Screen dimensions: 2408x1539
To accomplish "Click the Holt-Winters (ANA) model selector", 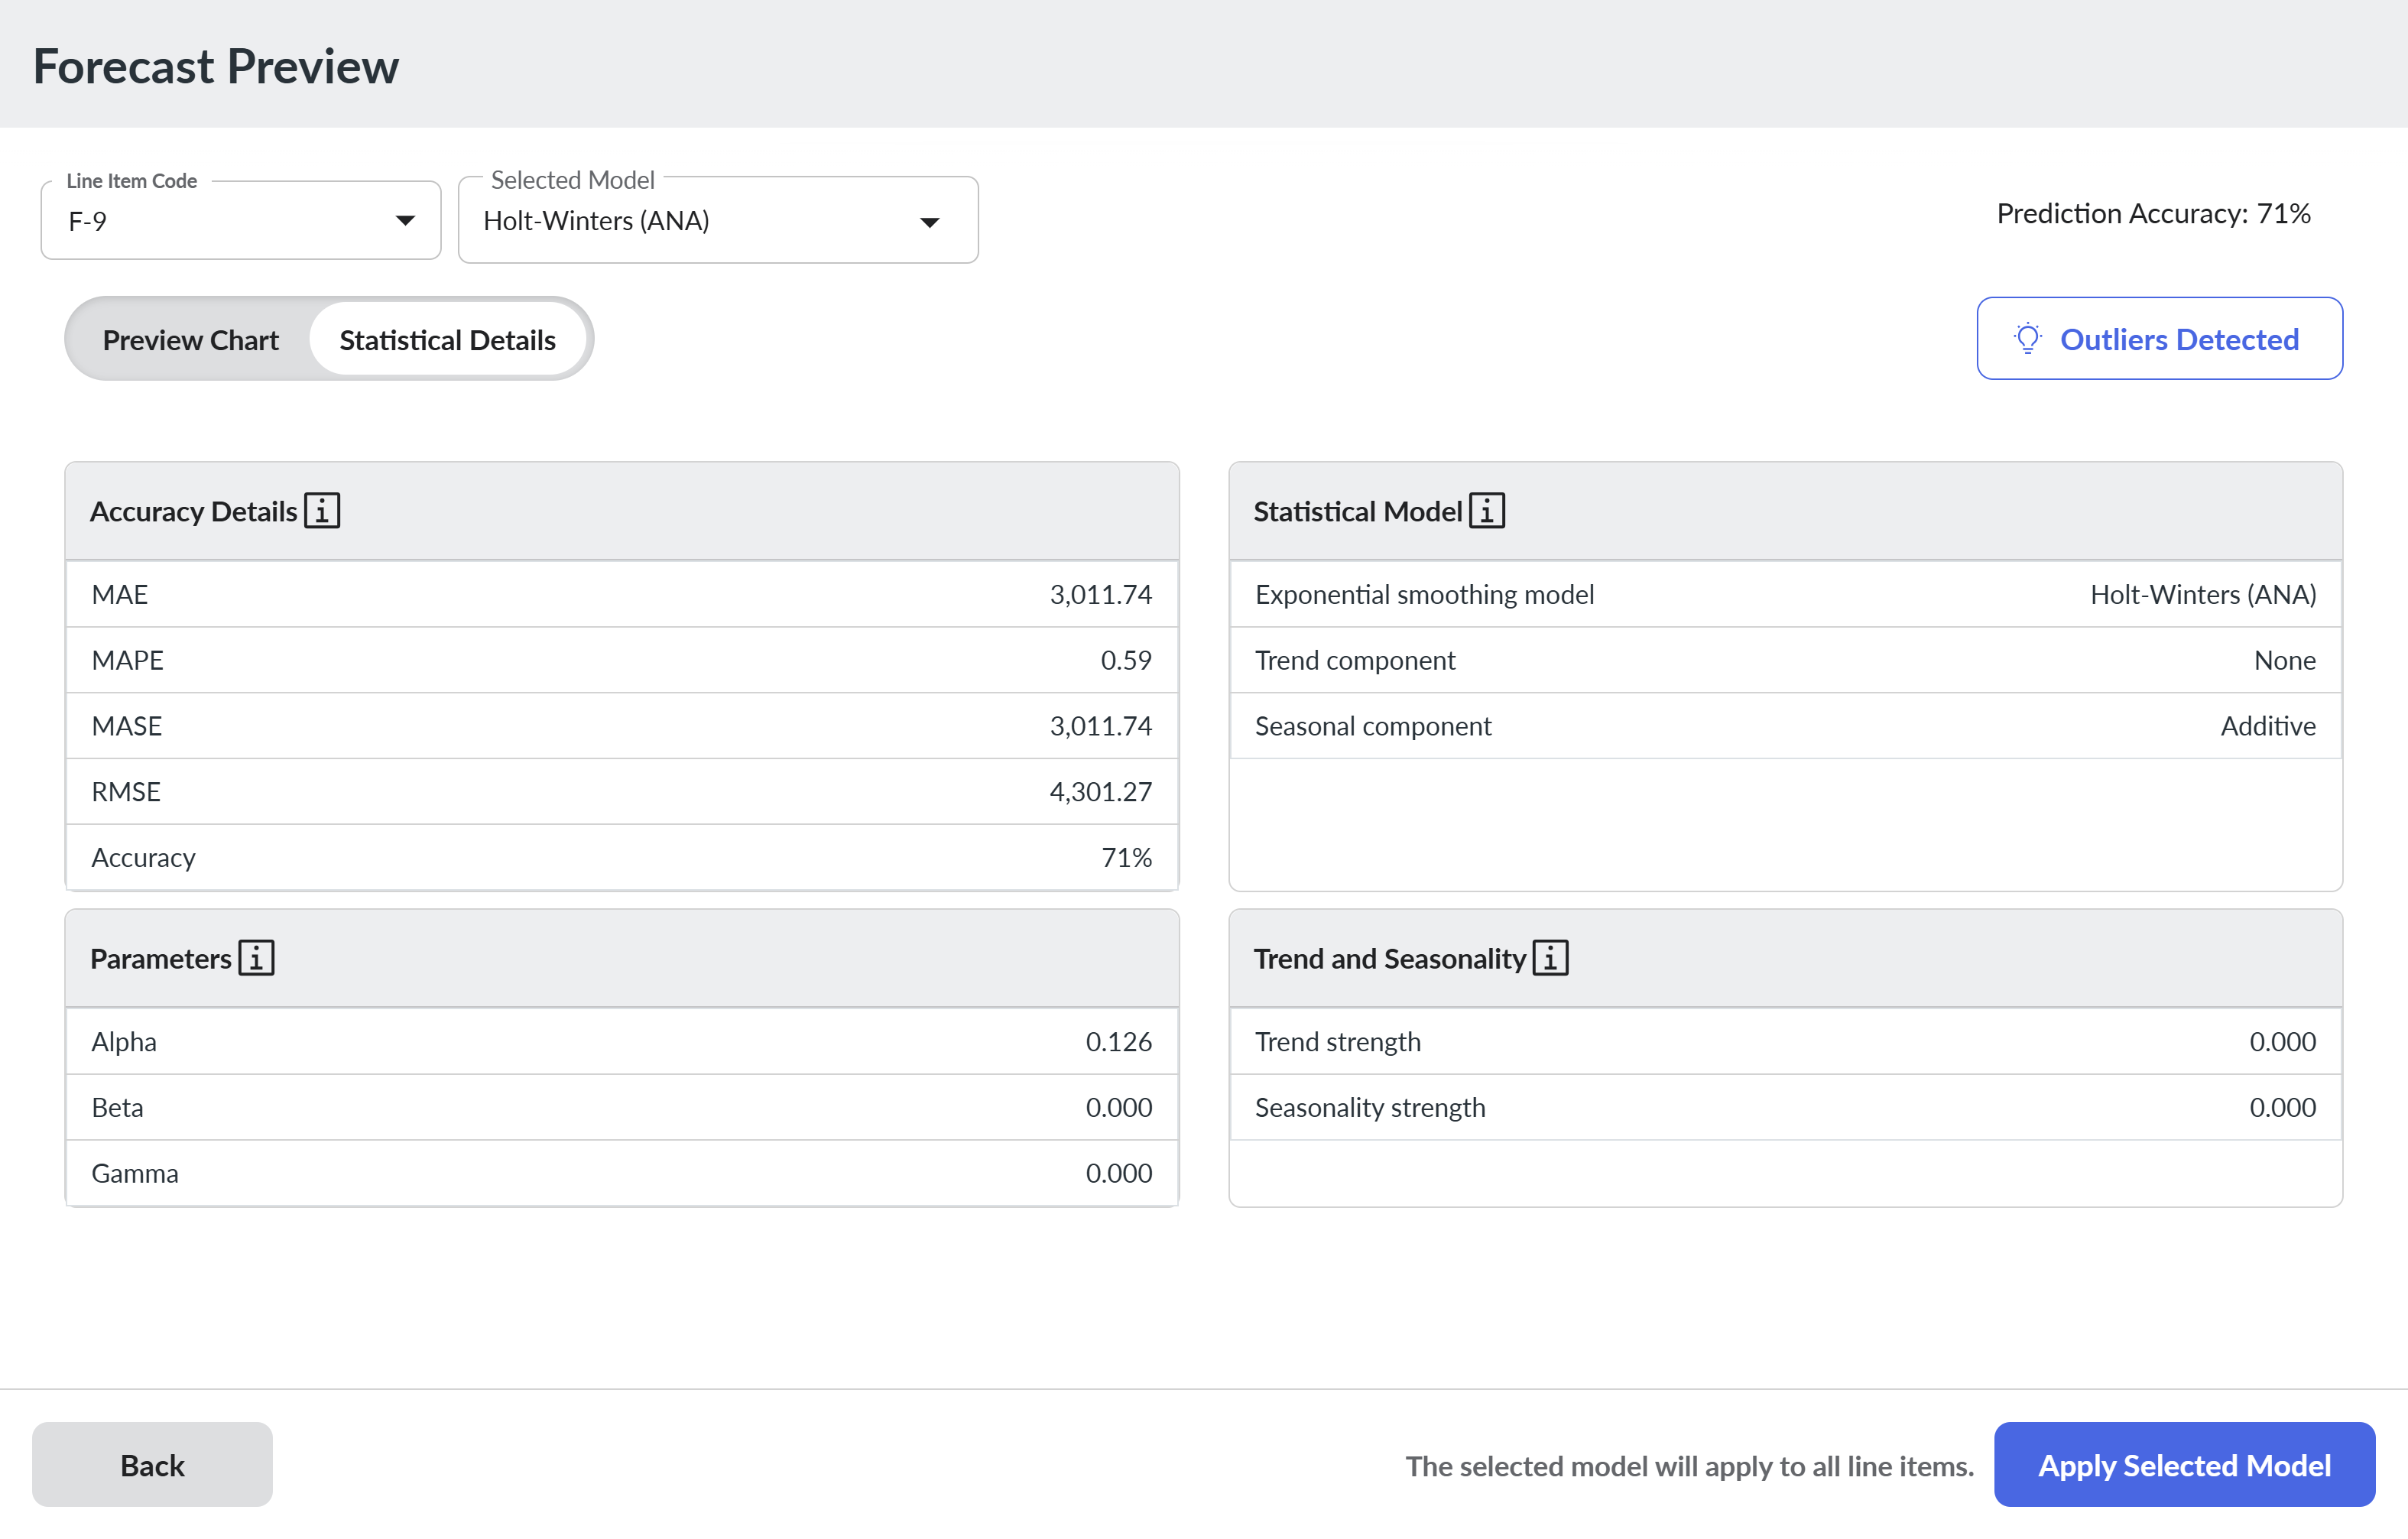I will [718, 220].
